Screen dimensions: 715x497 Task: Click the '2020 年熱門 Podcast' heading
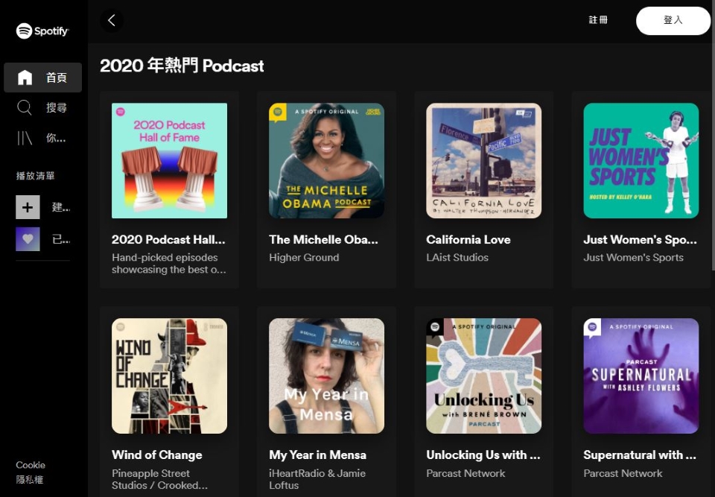[182, 66]
